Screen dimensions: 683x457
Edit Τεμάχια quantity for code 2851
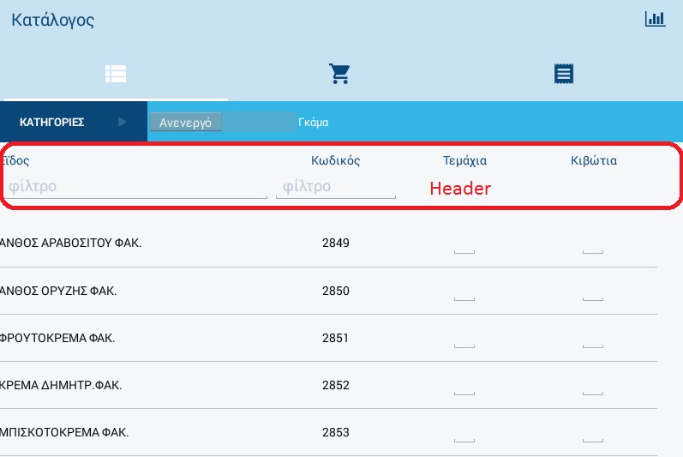pyautogui.click(x=464, y=339)
